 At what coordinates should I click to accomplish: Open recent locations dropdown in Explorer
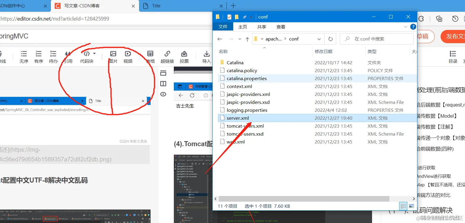(240, 39)
